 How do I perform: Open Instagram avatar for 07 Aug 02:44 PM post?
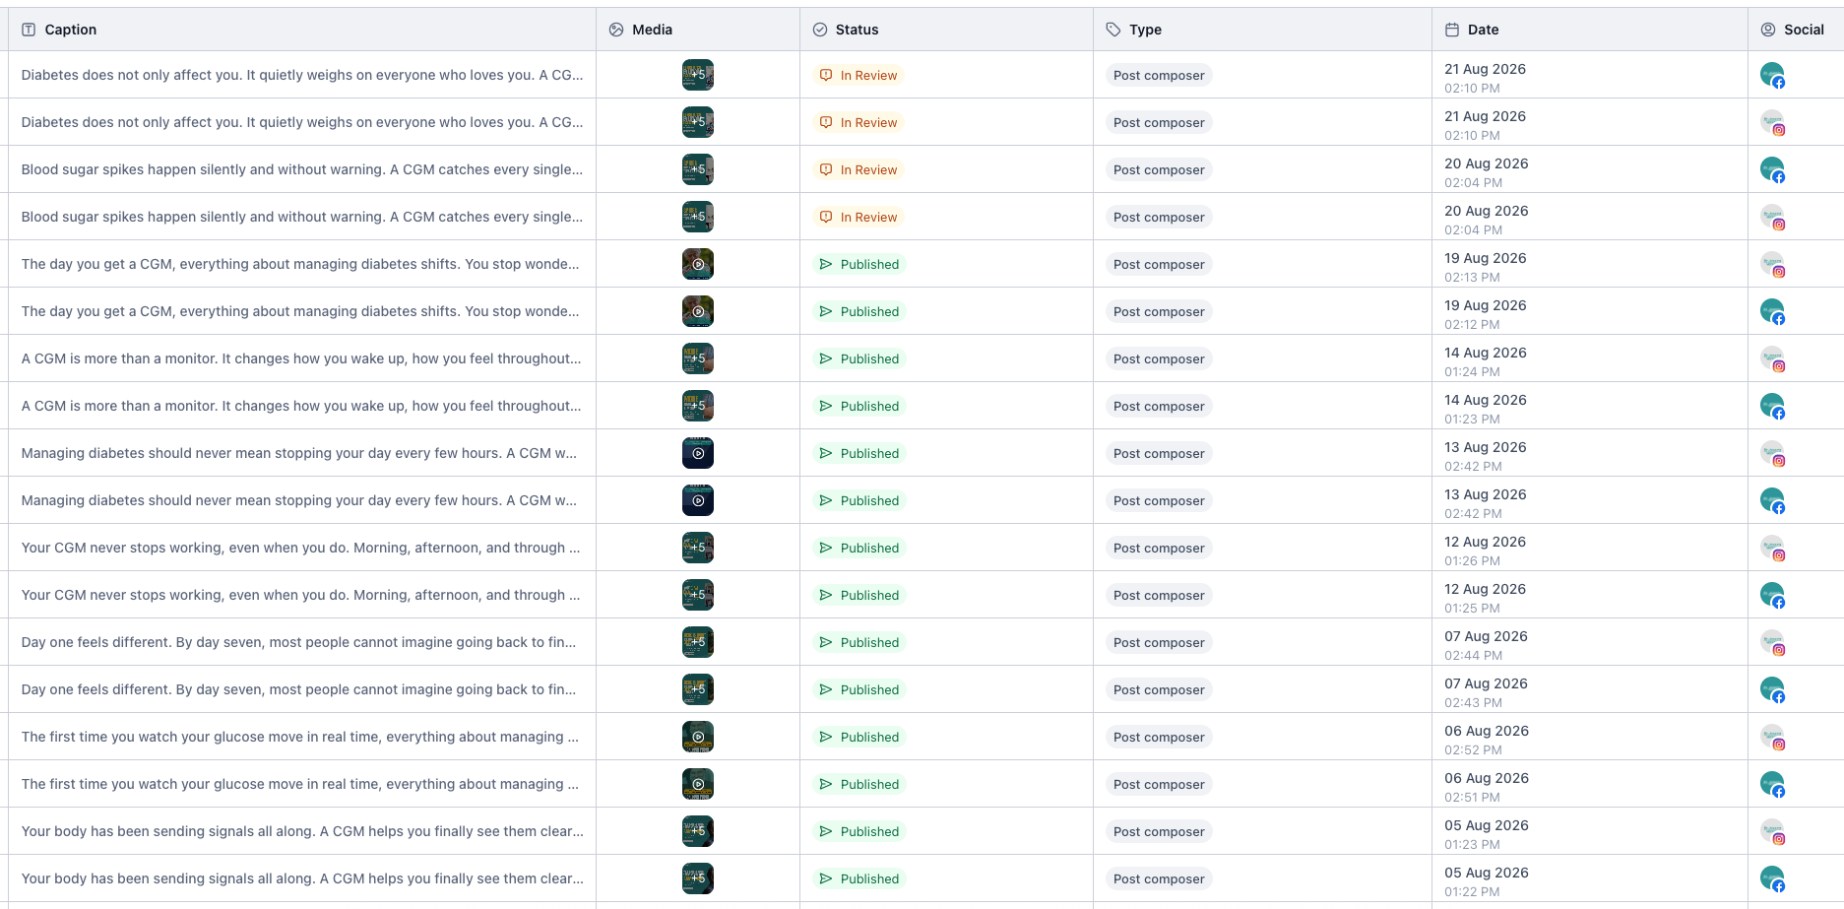coord(1772,642)
